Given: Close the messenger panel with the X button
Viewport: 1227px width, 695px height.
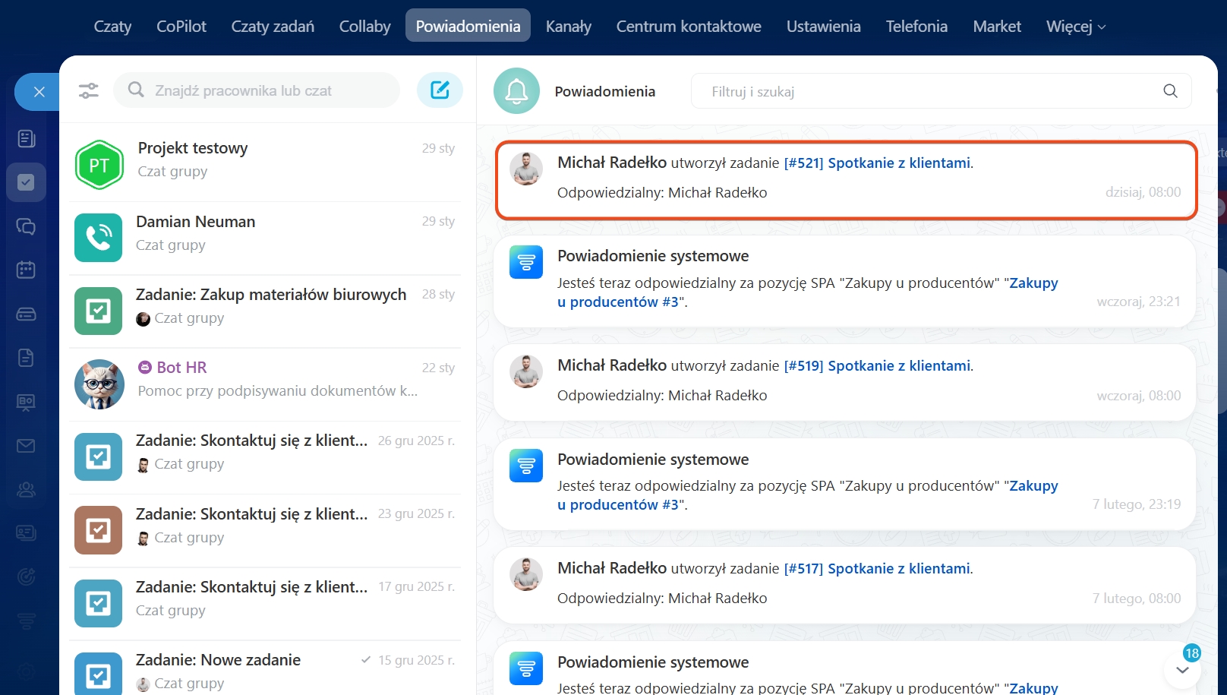Looking at the screenshot, I should coord(39,92).
